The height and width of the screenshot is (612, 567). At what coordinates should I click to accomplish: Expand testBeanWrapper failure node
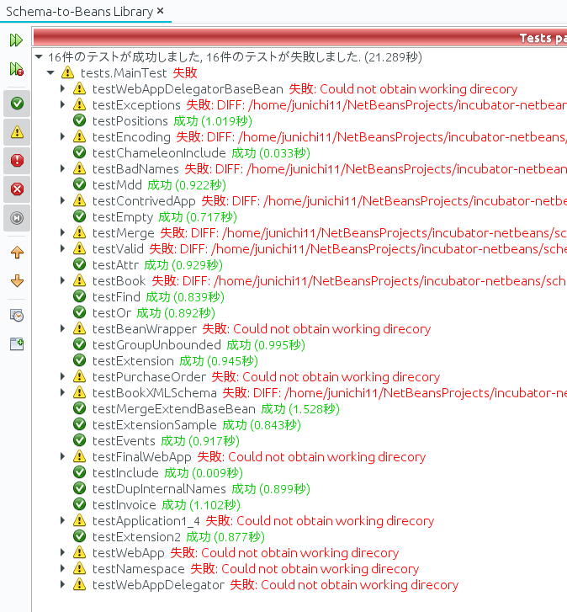click(x=62, y=328)
